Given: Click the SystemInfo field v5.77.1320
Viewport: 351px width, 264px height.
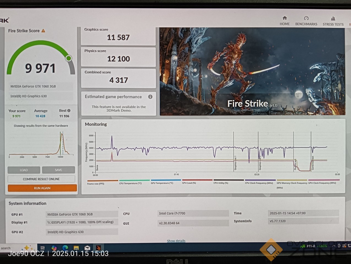Looking at the screenshot, I should click(x=303, y=221).
